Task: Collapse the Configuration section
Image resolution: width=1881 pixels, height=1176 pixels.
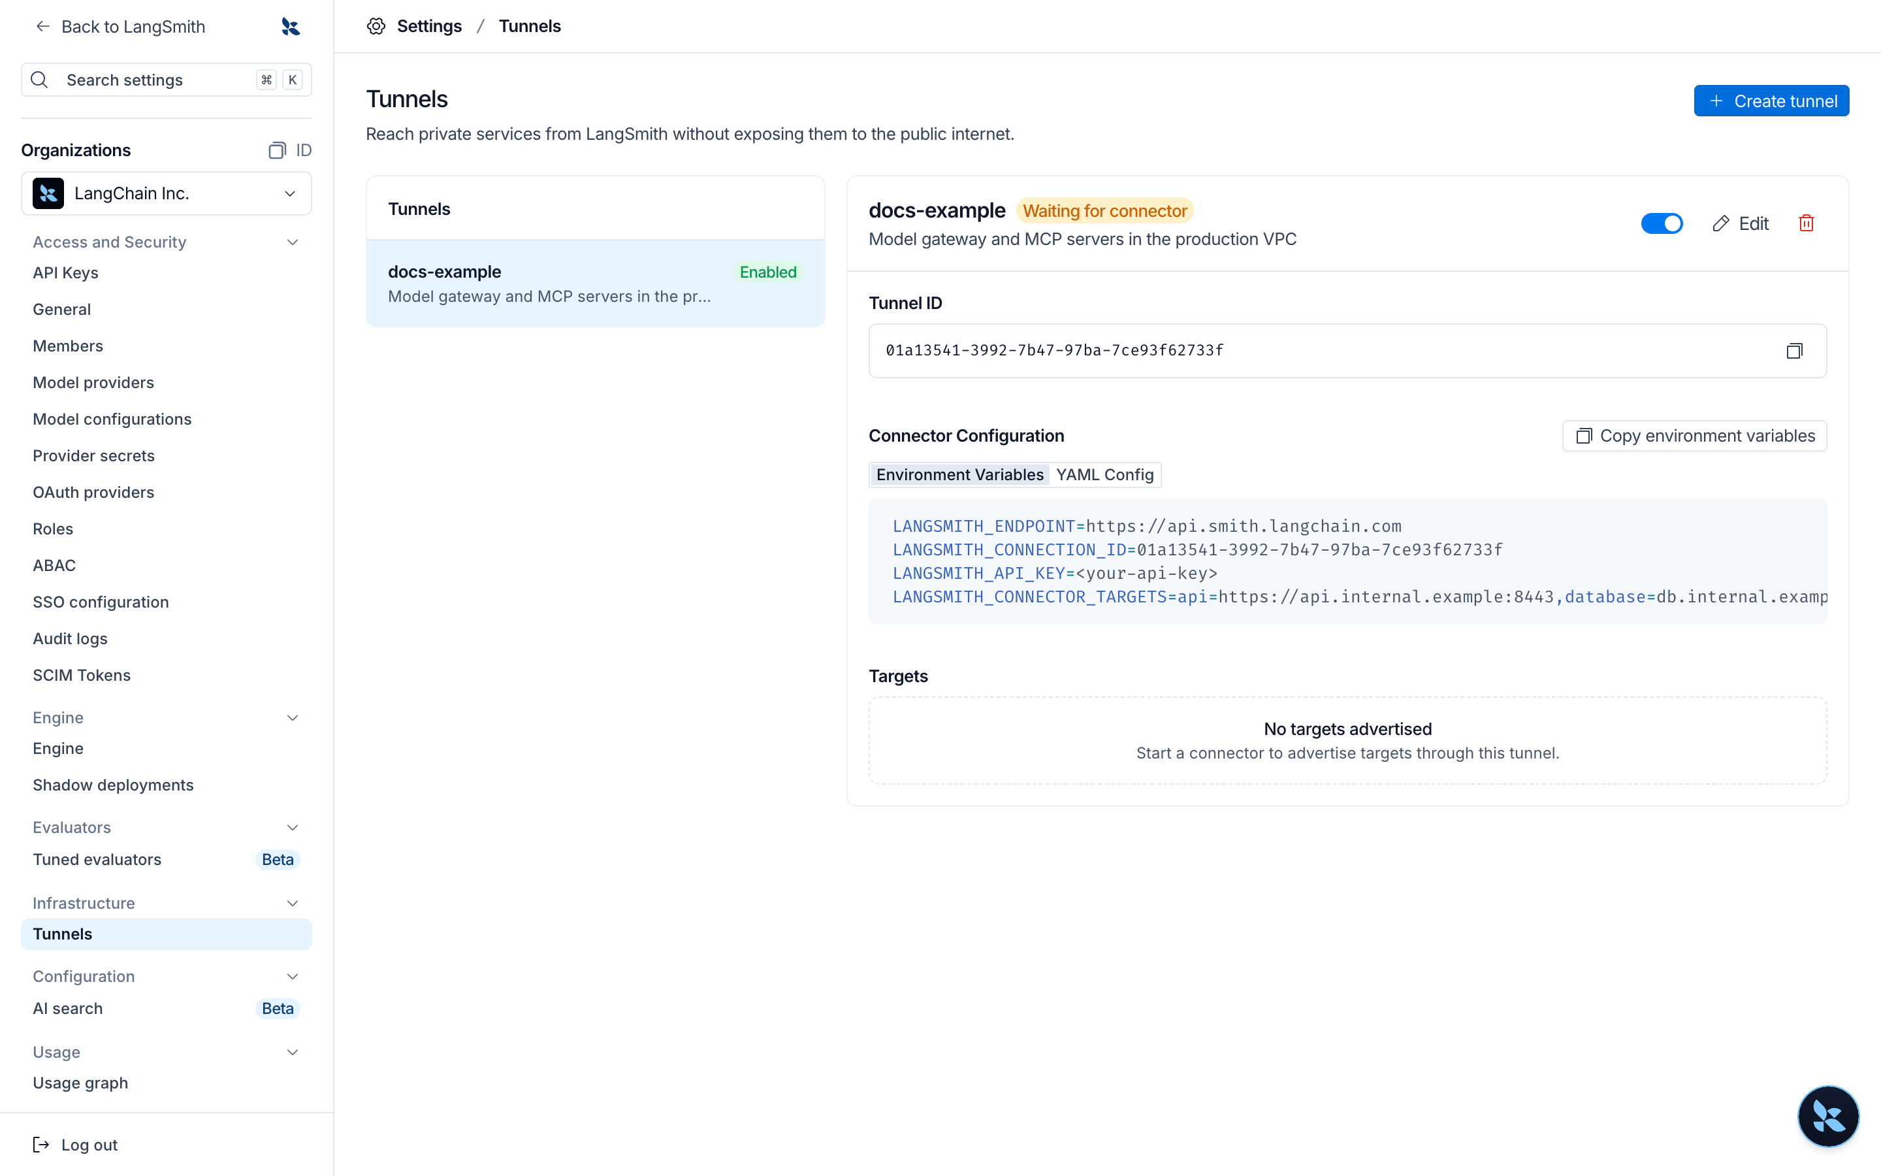Action: point(292,976)
